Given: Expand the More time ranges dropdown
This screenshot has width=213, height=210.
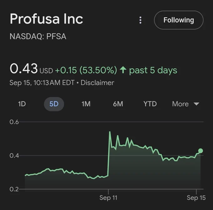Looking at the screenshot, I should click(x=185, y=104).
